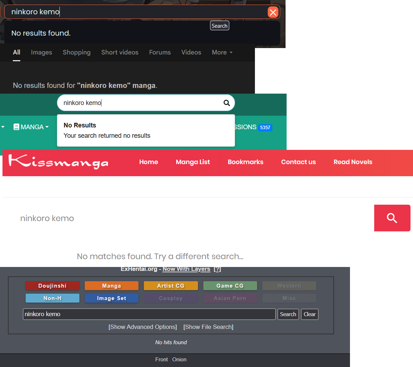The image size is (413, 367).
Task: Click the magnifier icon in the white search pill
Action: click(x=226, y=103)
